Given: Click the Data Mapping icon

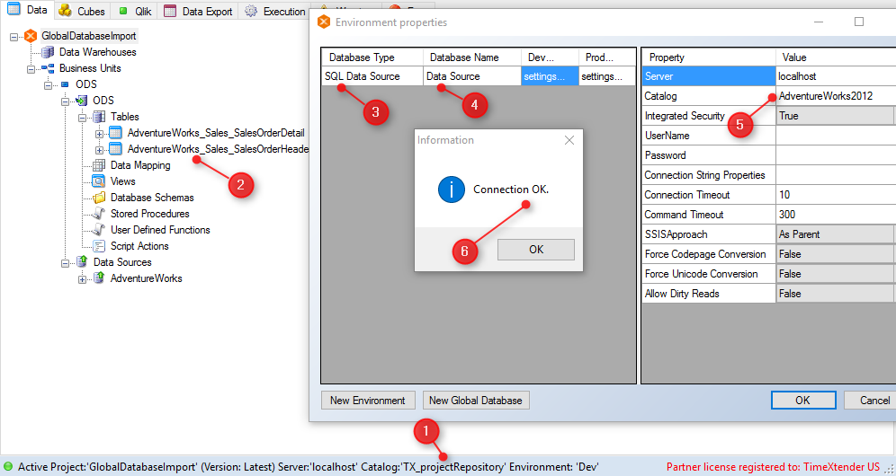Looking at the screenshot, I should [99, 165].
